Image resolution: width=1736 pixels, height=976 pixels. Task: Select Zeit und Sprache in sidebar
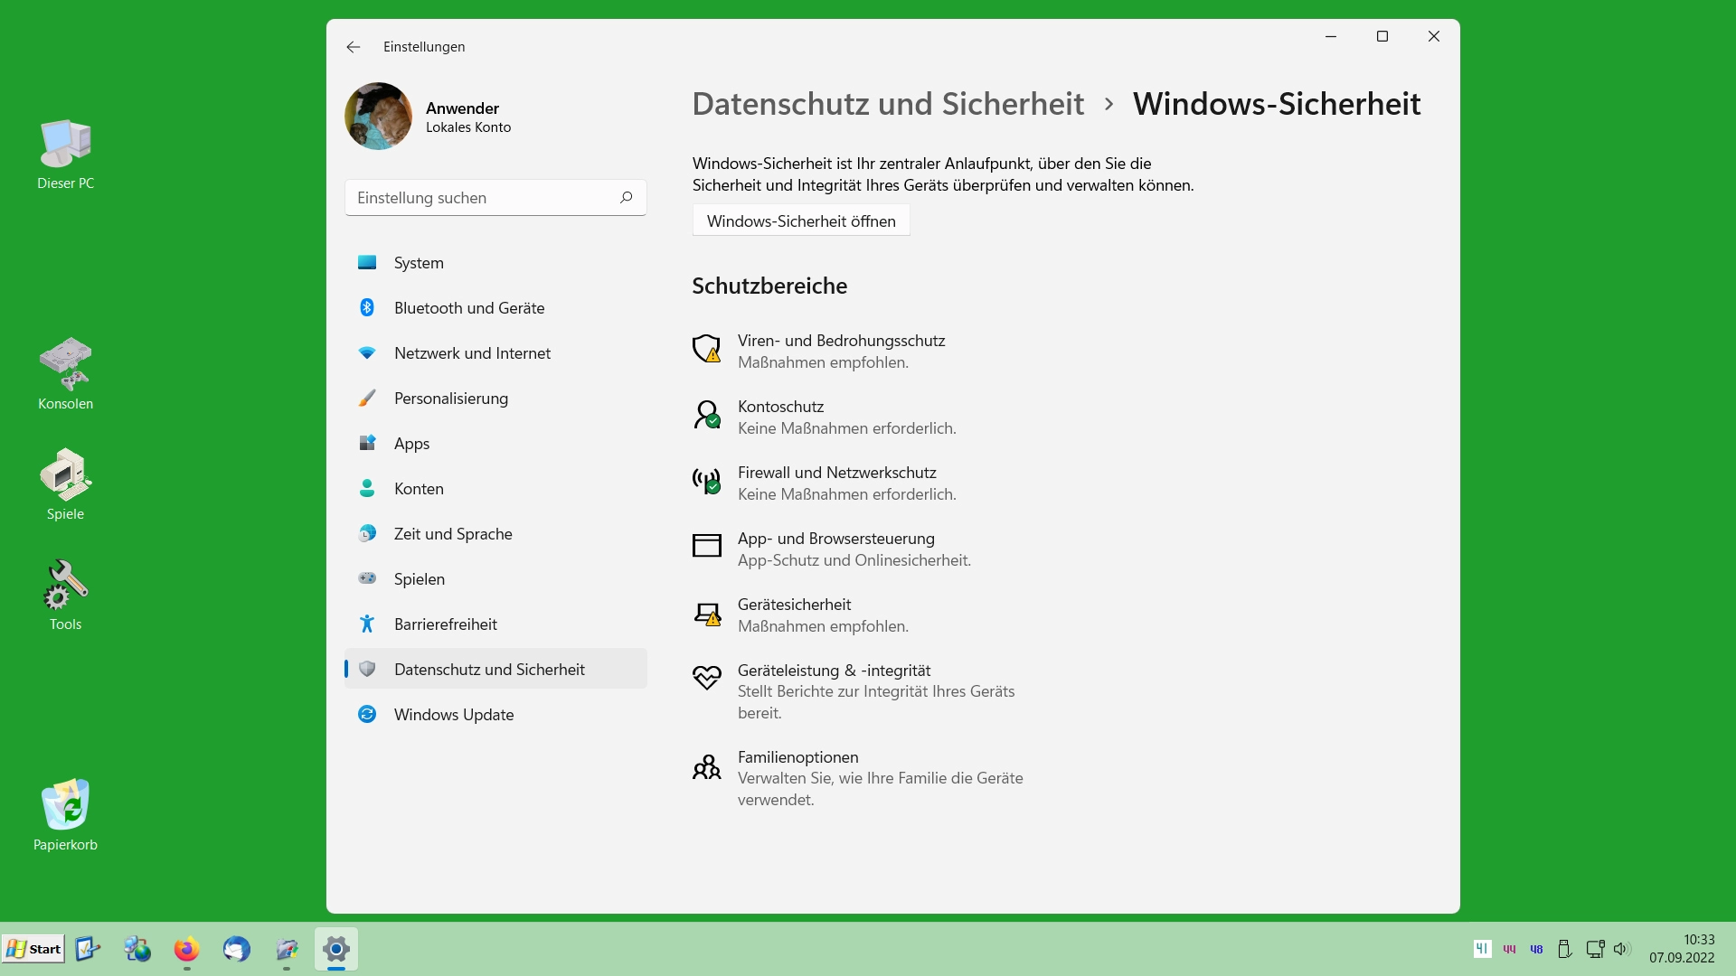click(495, 534)
